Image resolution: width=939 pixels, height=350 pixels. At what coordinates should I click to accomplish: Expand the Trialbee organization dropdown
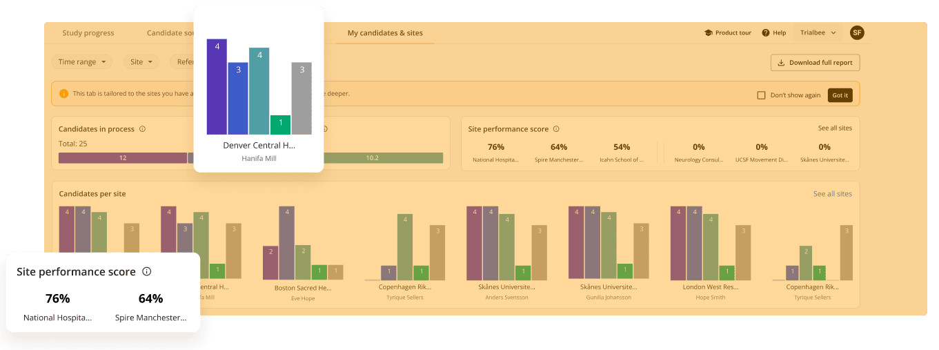(818, 33)
